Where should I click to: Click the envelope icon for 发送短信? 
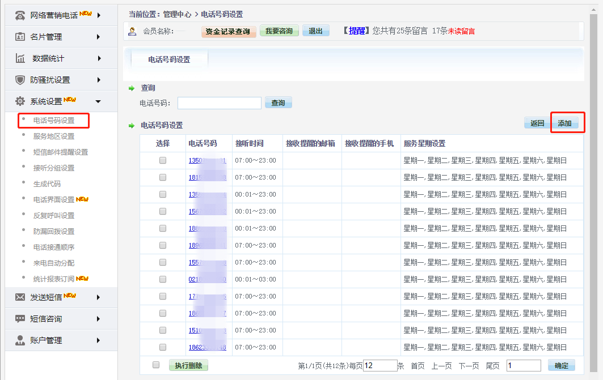pyautogui.click(x=20, y=297)
